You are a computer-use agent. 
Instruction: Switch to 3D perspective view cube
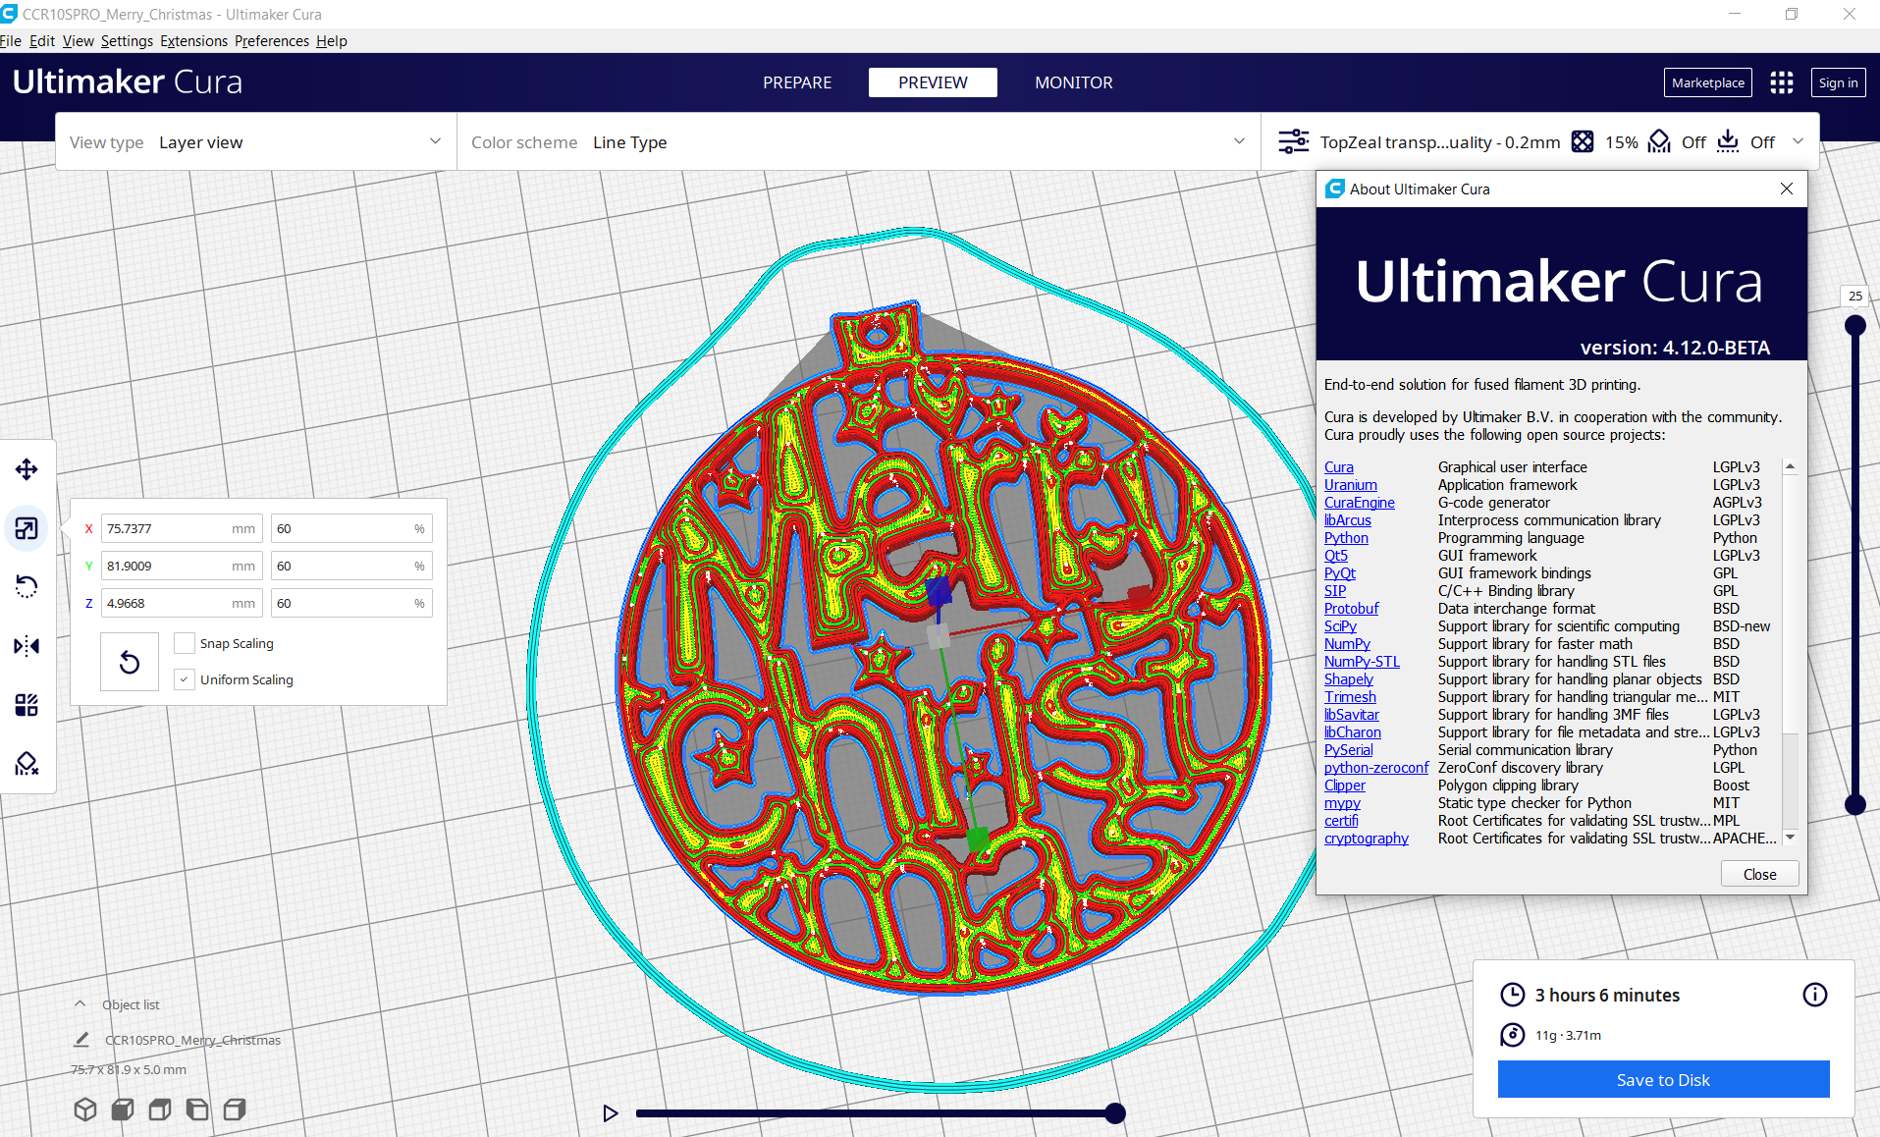coord(85,1110)
